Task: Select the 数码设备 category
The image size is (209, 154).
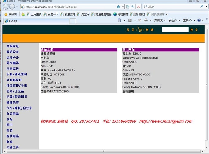Action: [13, 52]
